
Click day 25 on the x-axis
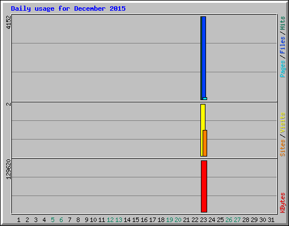click(x=220, y=220)
